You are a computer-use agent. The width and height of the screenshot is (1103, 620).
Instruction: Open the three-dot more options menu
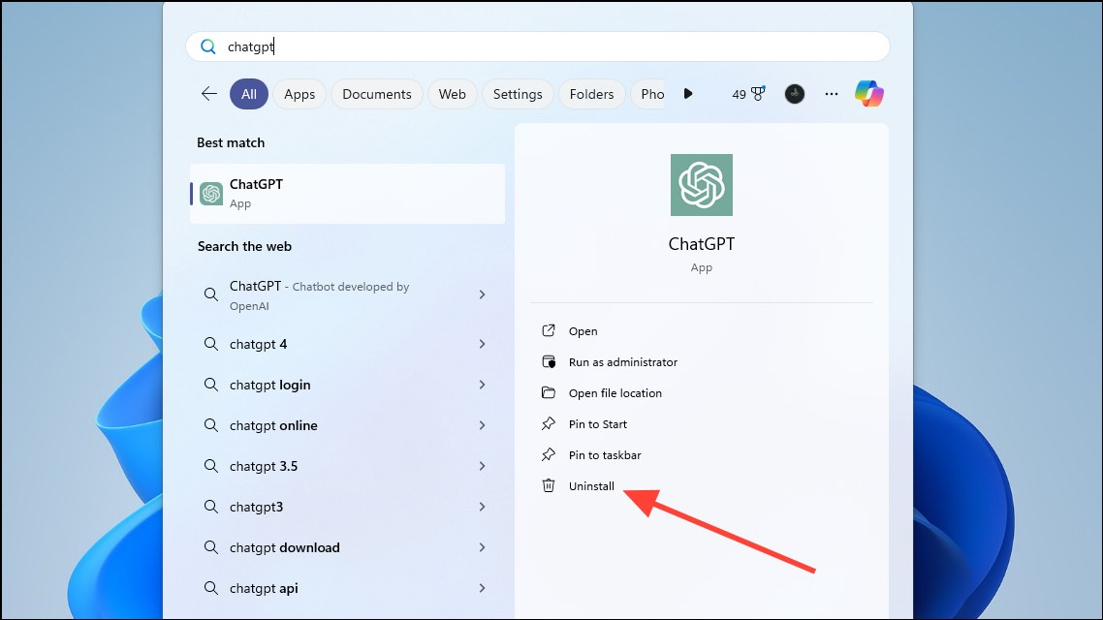(832, 94)
